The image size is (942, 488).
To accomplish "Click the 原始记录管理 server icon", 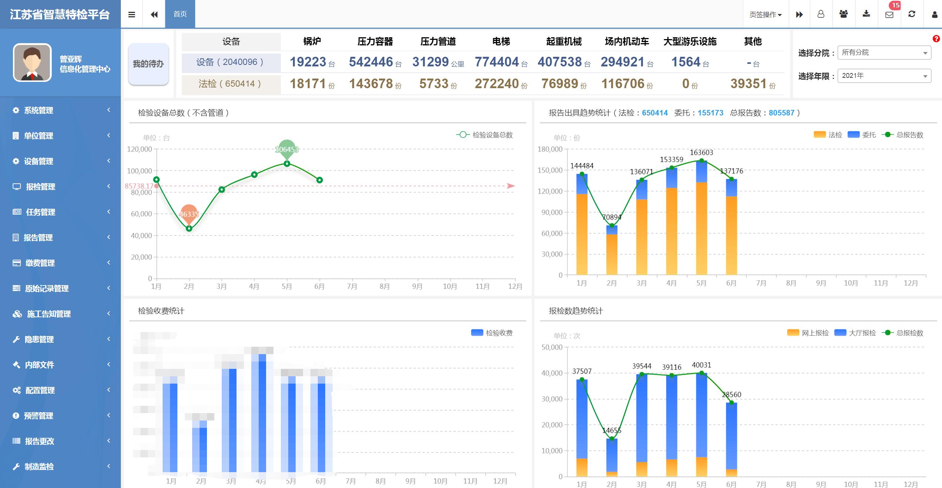I will point(16,288).
